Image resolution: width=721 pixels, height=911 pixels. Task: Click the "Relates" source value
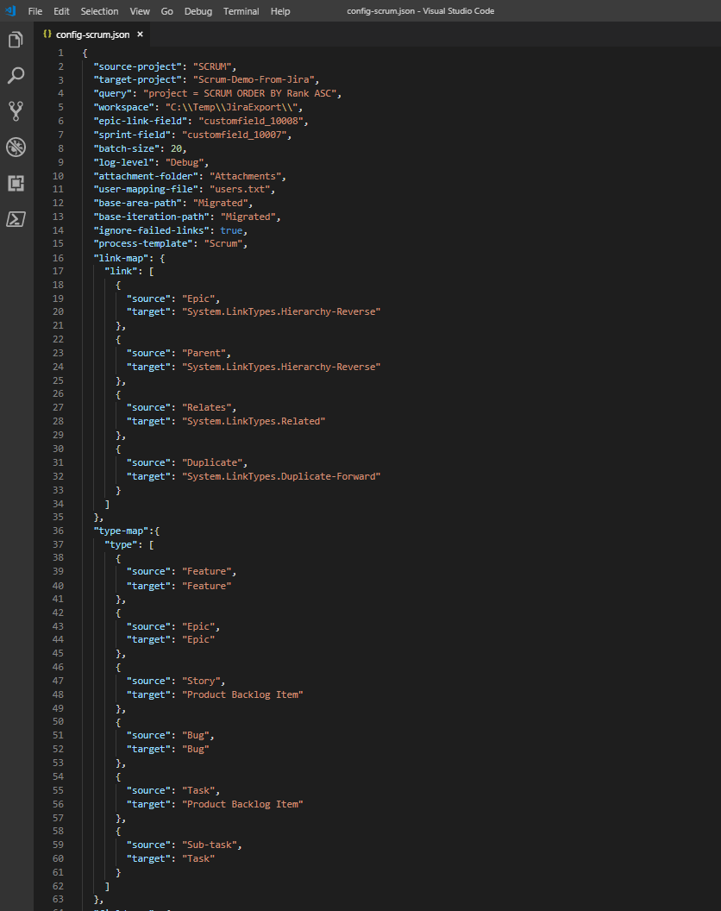pyautogui.click(x=207, y=408)
